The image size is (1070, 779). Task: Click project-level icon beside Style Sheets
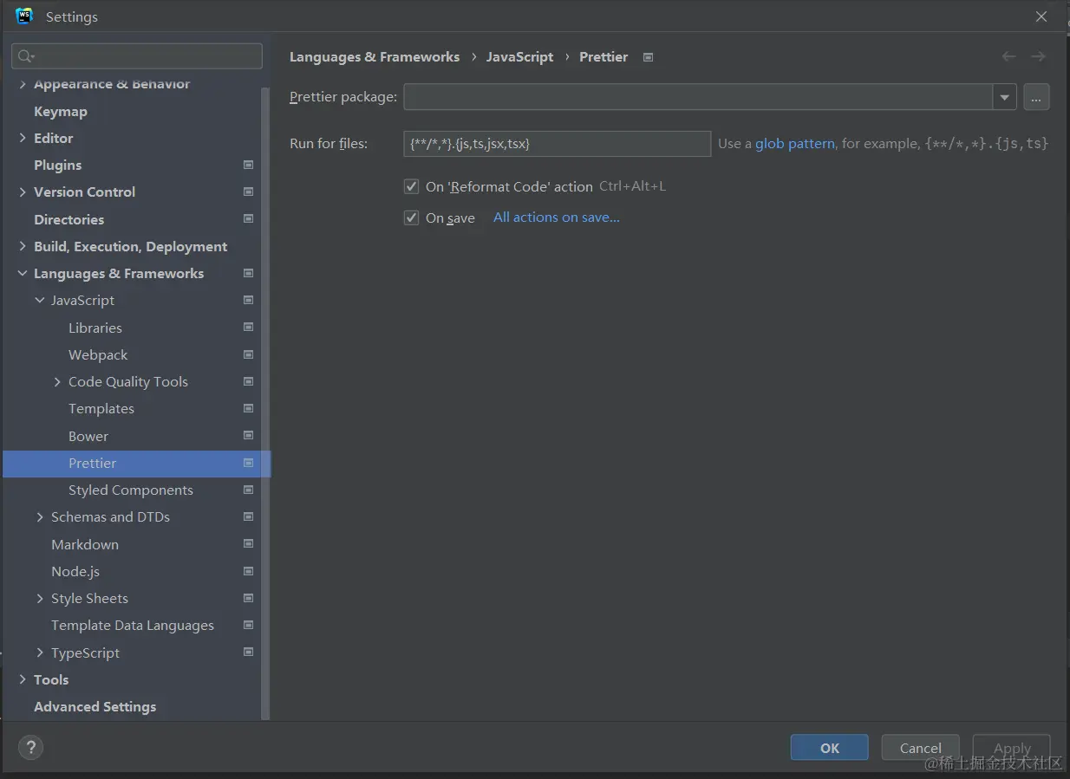249,598
